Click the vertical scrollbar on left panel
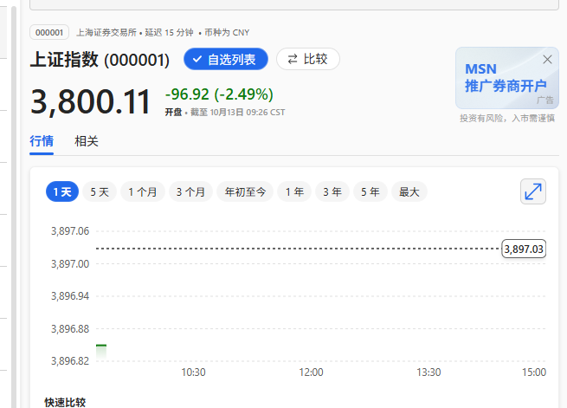Screen dimensions: 567x408 tap(14, 206)
